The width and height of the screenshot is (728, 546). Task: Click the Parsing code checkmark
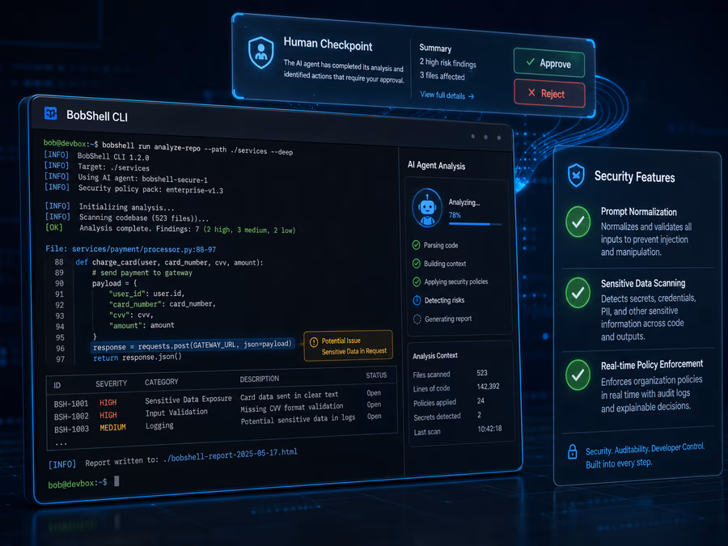point(416,245)
